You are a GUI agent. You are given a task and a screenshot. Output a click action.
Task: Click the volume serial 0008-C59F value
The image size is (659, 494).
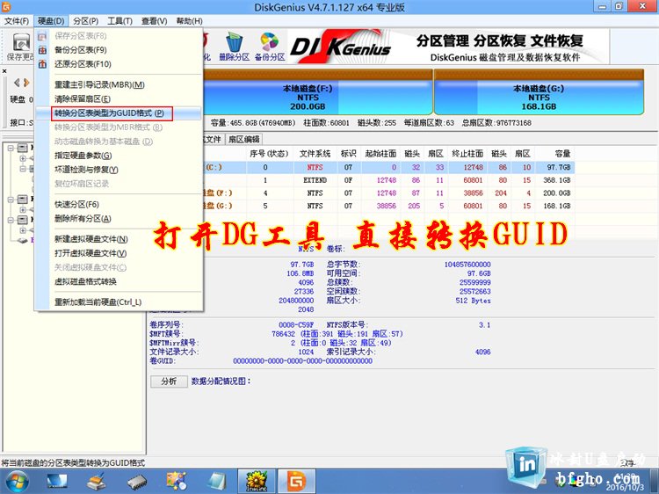tap(296, 325)
